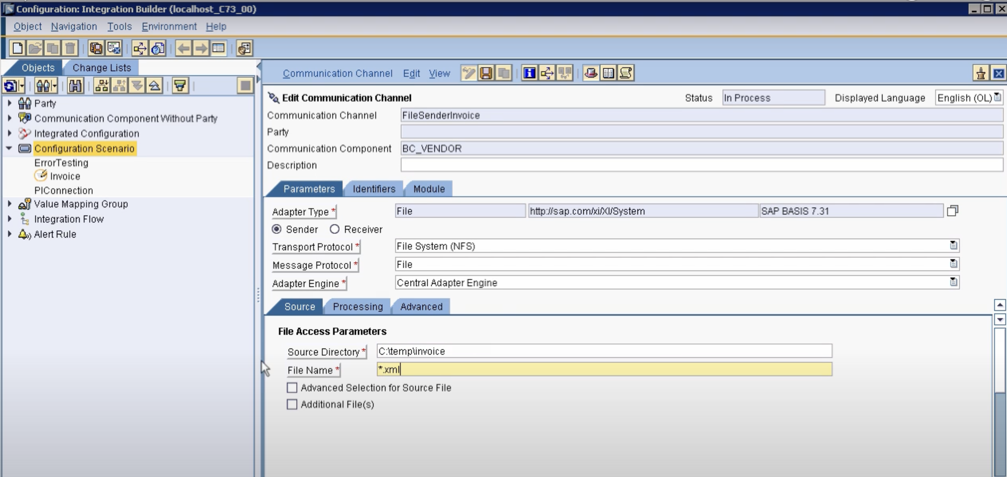Image resolution: width=1007 pixels, height=477 pixels.
Task: Click the Save floppy disk icon
Action: 486,73
